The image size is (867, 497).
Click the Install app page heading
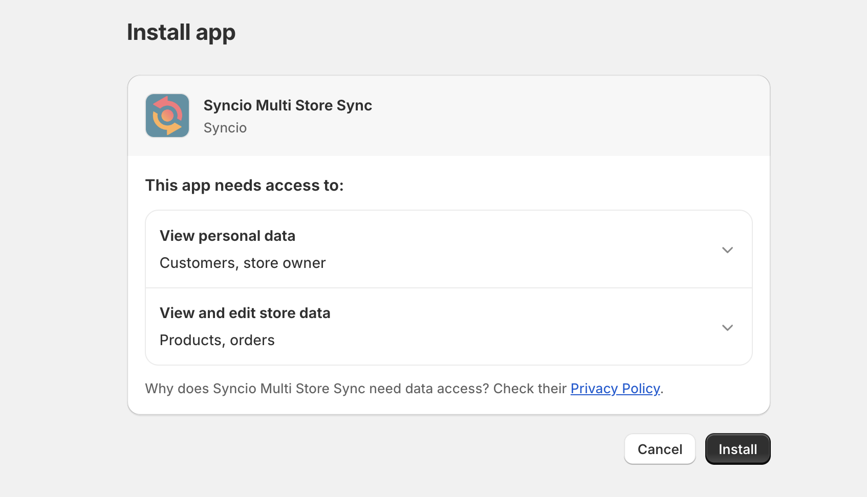[181, 33]
